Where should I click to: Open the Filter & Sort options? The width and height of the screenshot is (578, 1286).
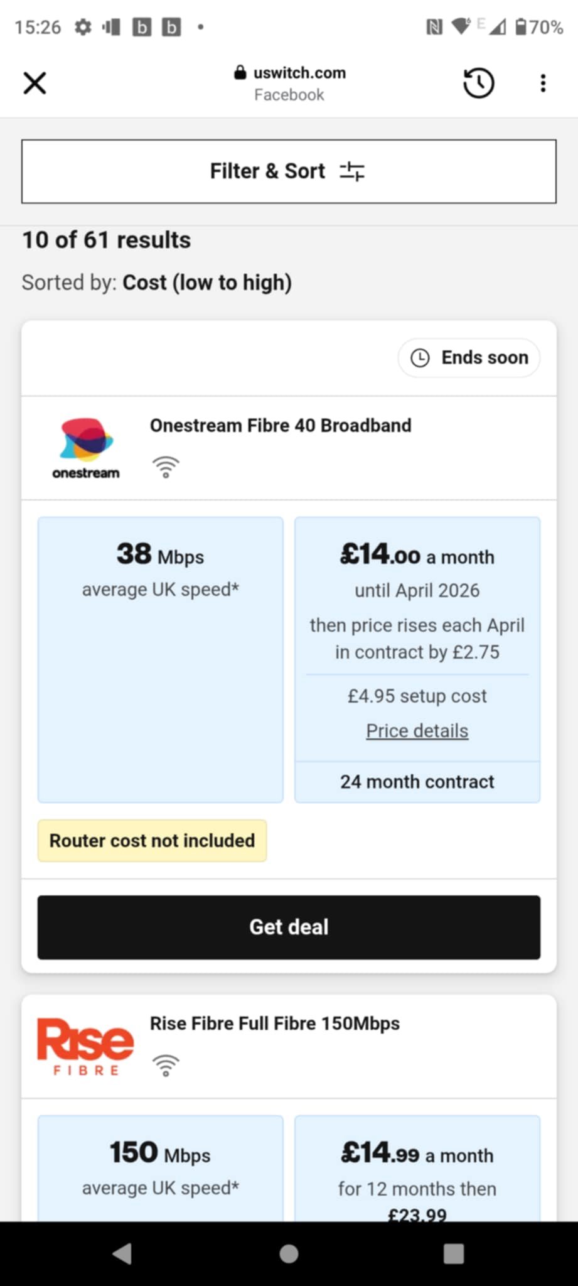(x=289, y=171)
